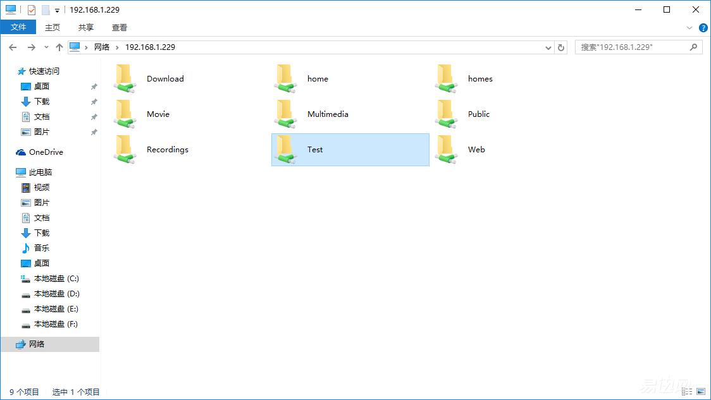Click 网络 in the address breadcrumb
711x400 pixels.
point(102,47)
